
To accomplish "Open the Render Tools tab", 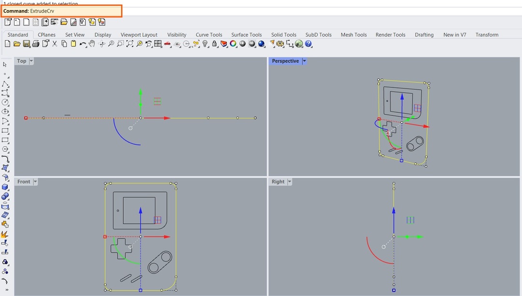I will coord(391,35).
